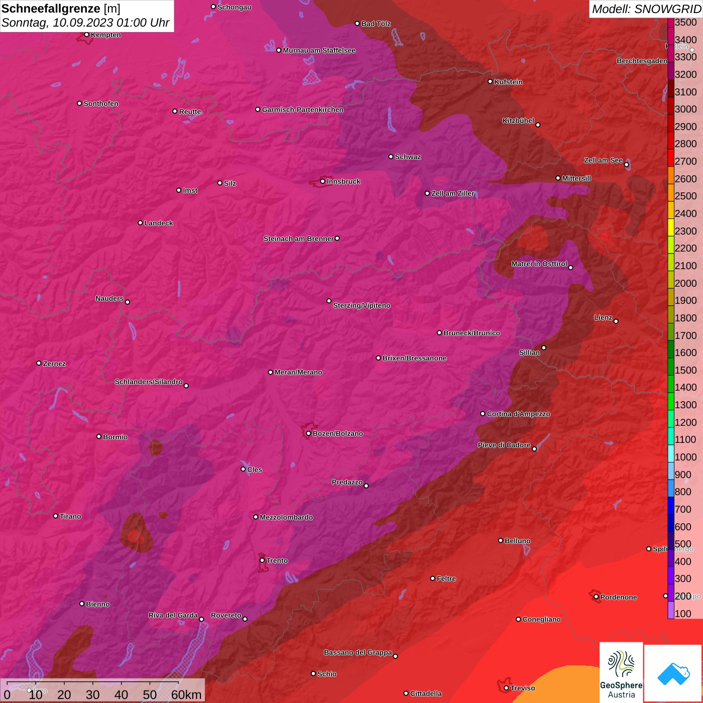Select the Innsbruck city marker
703x703 pixels.
[x=322, y=181]
